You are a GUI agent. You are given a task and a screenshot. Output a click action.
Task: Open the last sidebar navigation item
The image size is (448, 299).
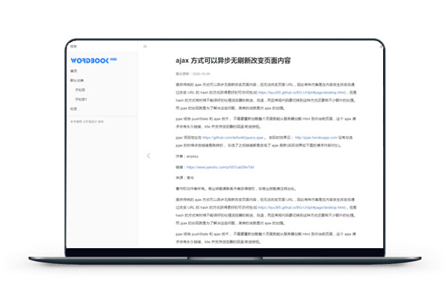pyautogui.click(x=74, y=108)
